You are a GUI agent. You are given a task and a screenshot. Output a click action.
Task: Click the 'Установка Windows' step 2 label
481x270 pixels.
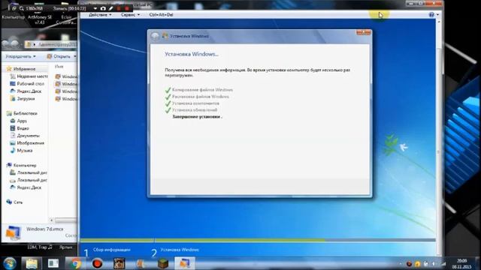180,250
